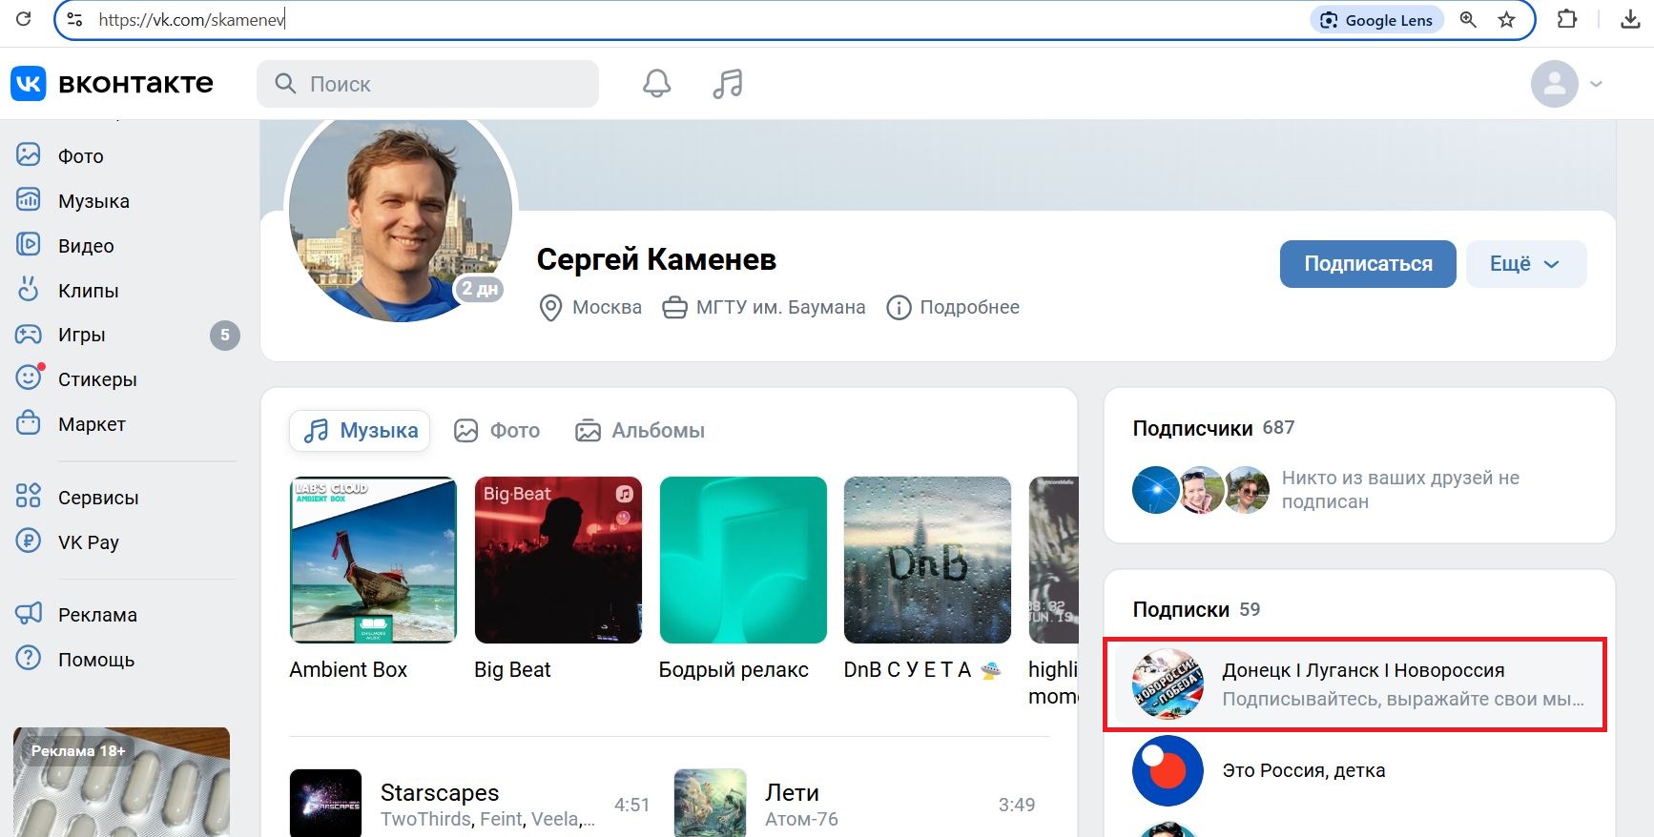Open the music note icon in header
The height and width of the screenshot is (837, 1654).
(728, 84)
